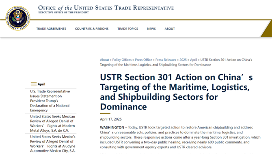272x154 pixels.
Task: Click the USTR presidential seal logo
Action: (x=18, y=18)
